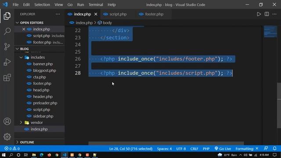The width and height of the screenshot is (281, 158).
Task: Change indentation Spaces: 4 setting
Action: [x=164, y=149]
